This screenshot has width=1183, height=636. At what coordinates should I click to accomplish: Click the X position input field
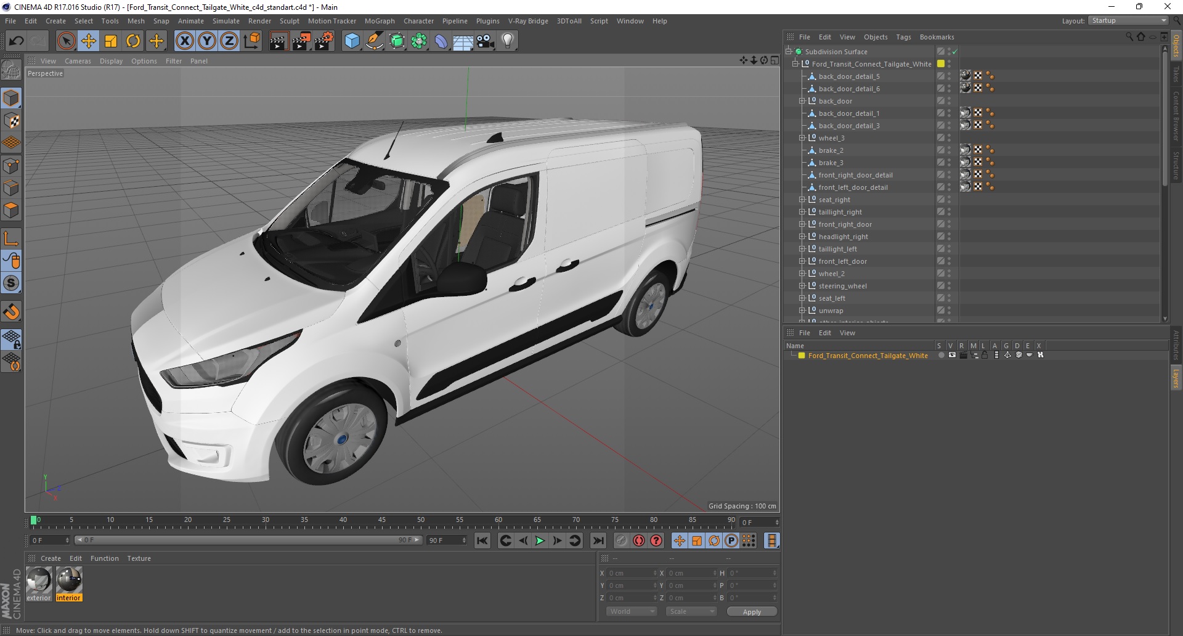click(x=632, y=573)
